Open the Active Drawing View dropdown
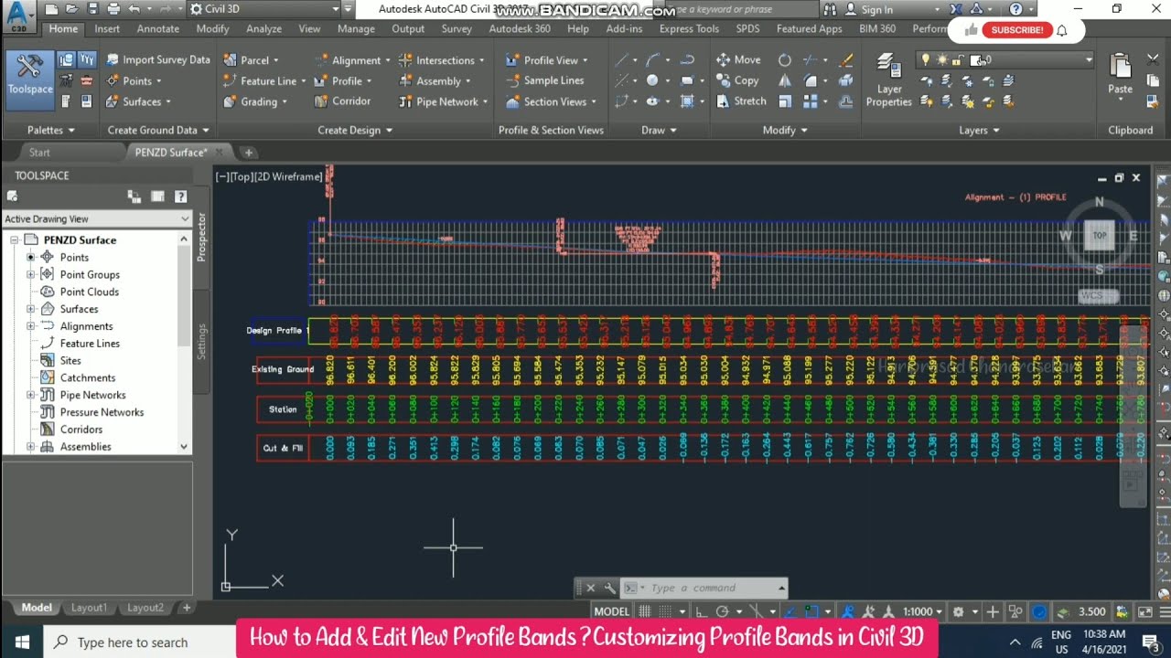This screenshot has width=1171, height=658. coord(96,218)
